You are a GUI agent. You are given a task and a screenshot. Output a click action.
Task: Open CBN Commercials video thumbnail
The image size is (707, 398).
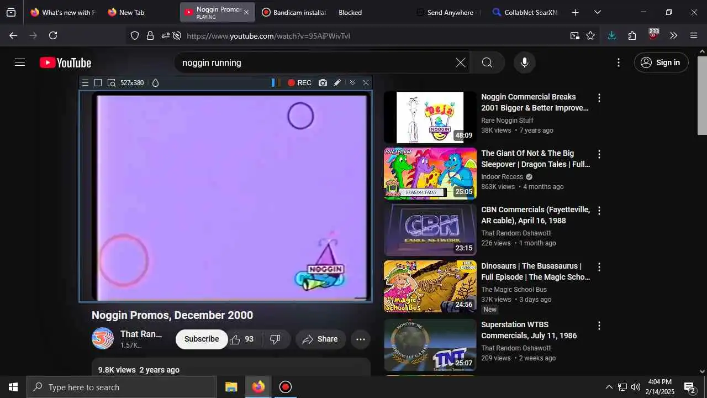click(430, 229)
